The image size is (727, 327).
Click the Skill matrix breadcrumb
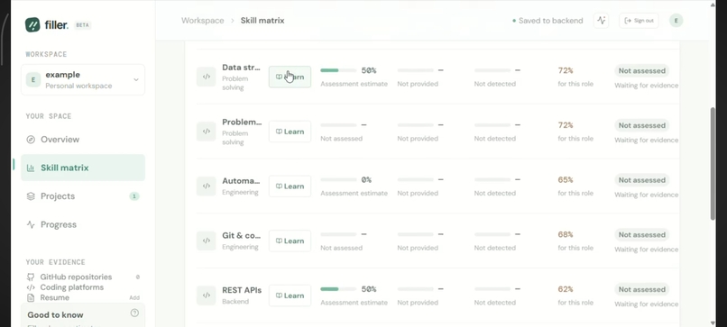coord(262,21)
